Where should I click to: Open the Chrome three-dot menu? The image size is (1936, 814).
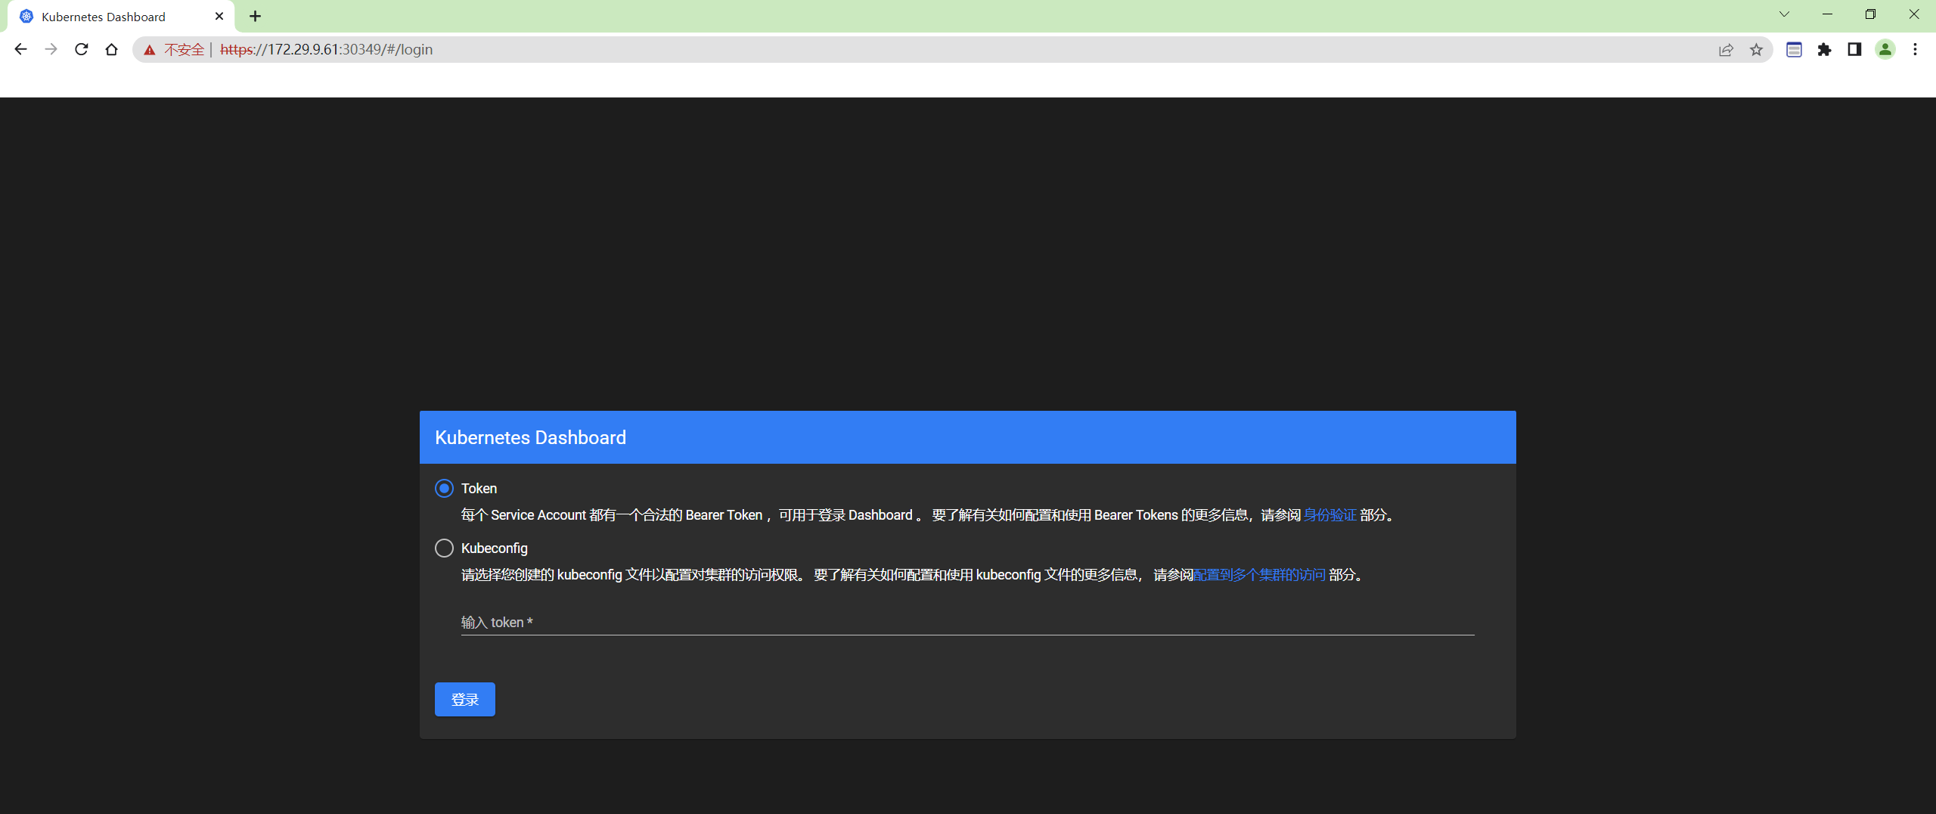1915,50
